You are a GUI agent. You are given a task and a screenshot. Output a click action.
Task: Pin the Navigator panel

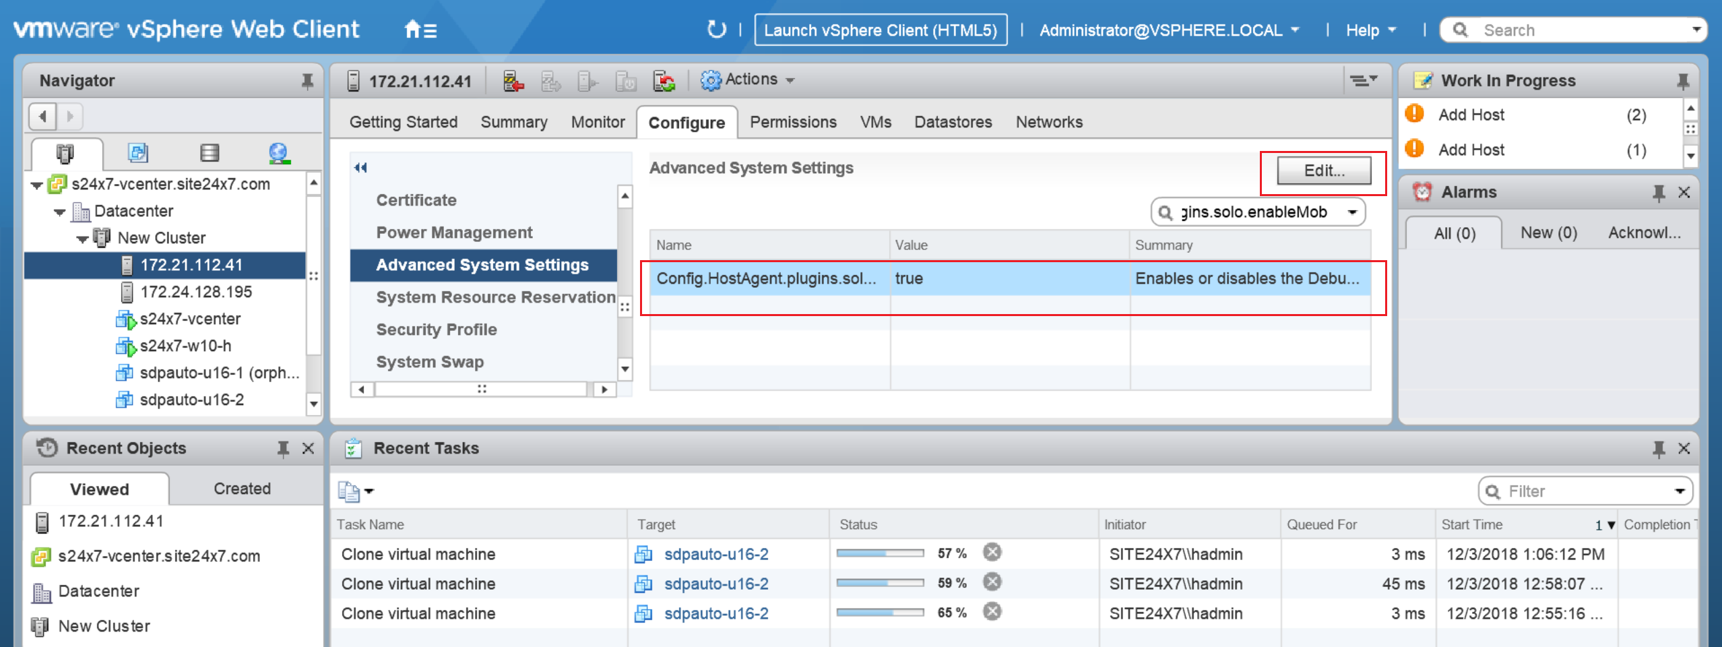coord(307,80)
